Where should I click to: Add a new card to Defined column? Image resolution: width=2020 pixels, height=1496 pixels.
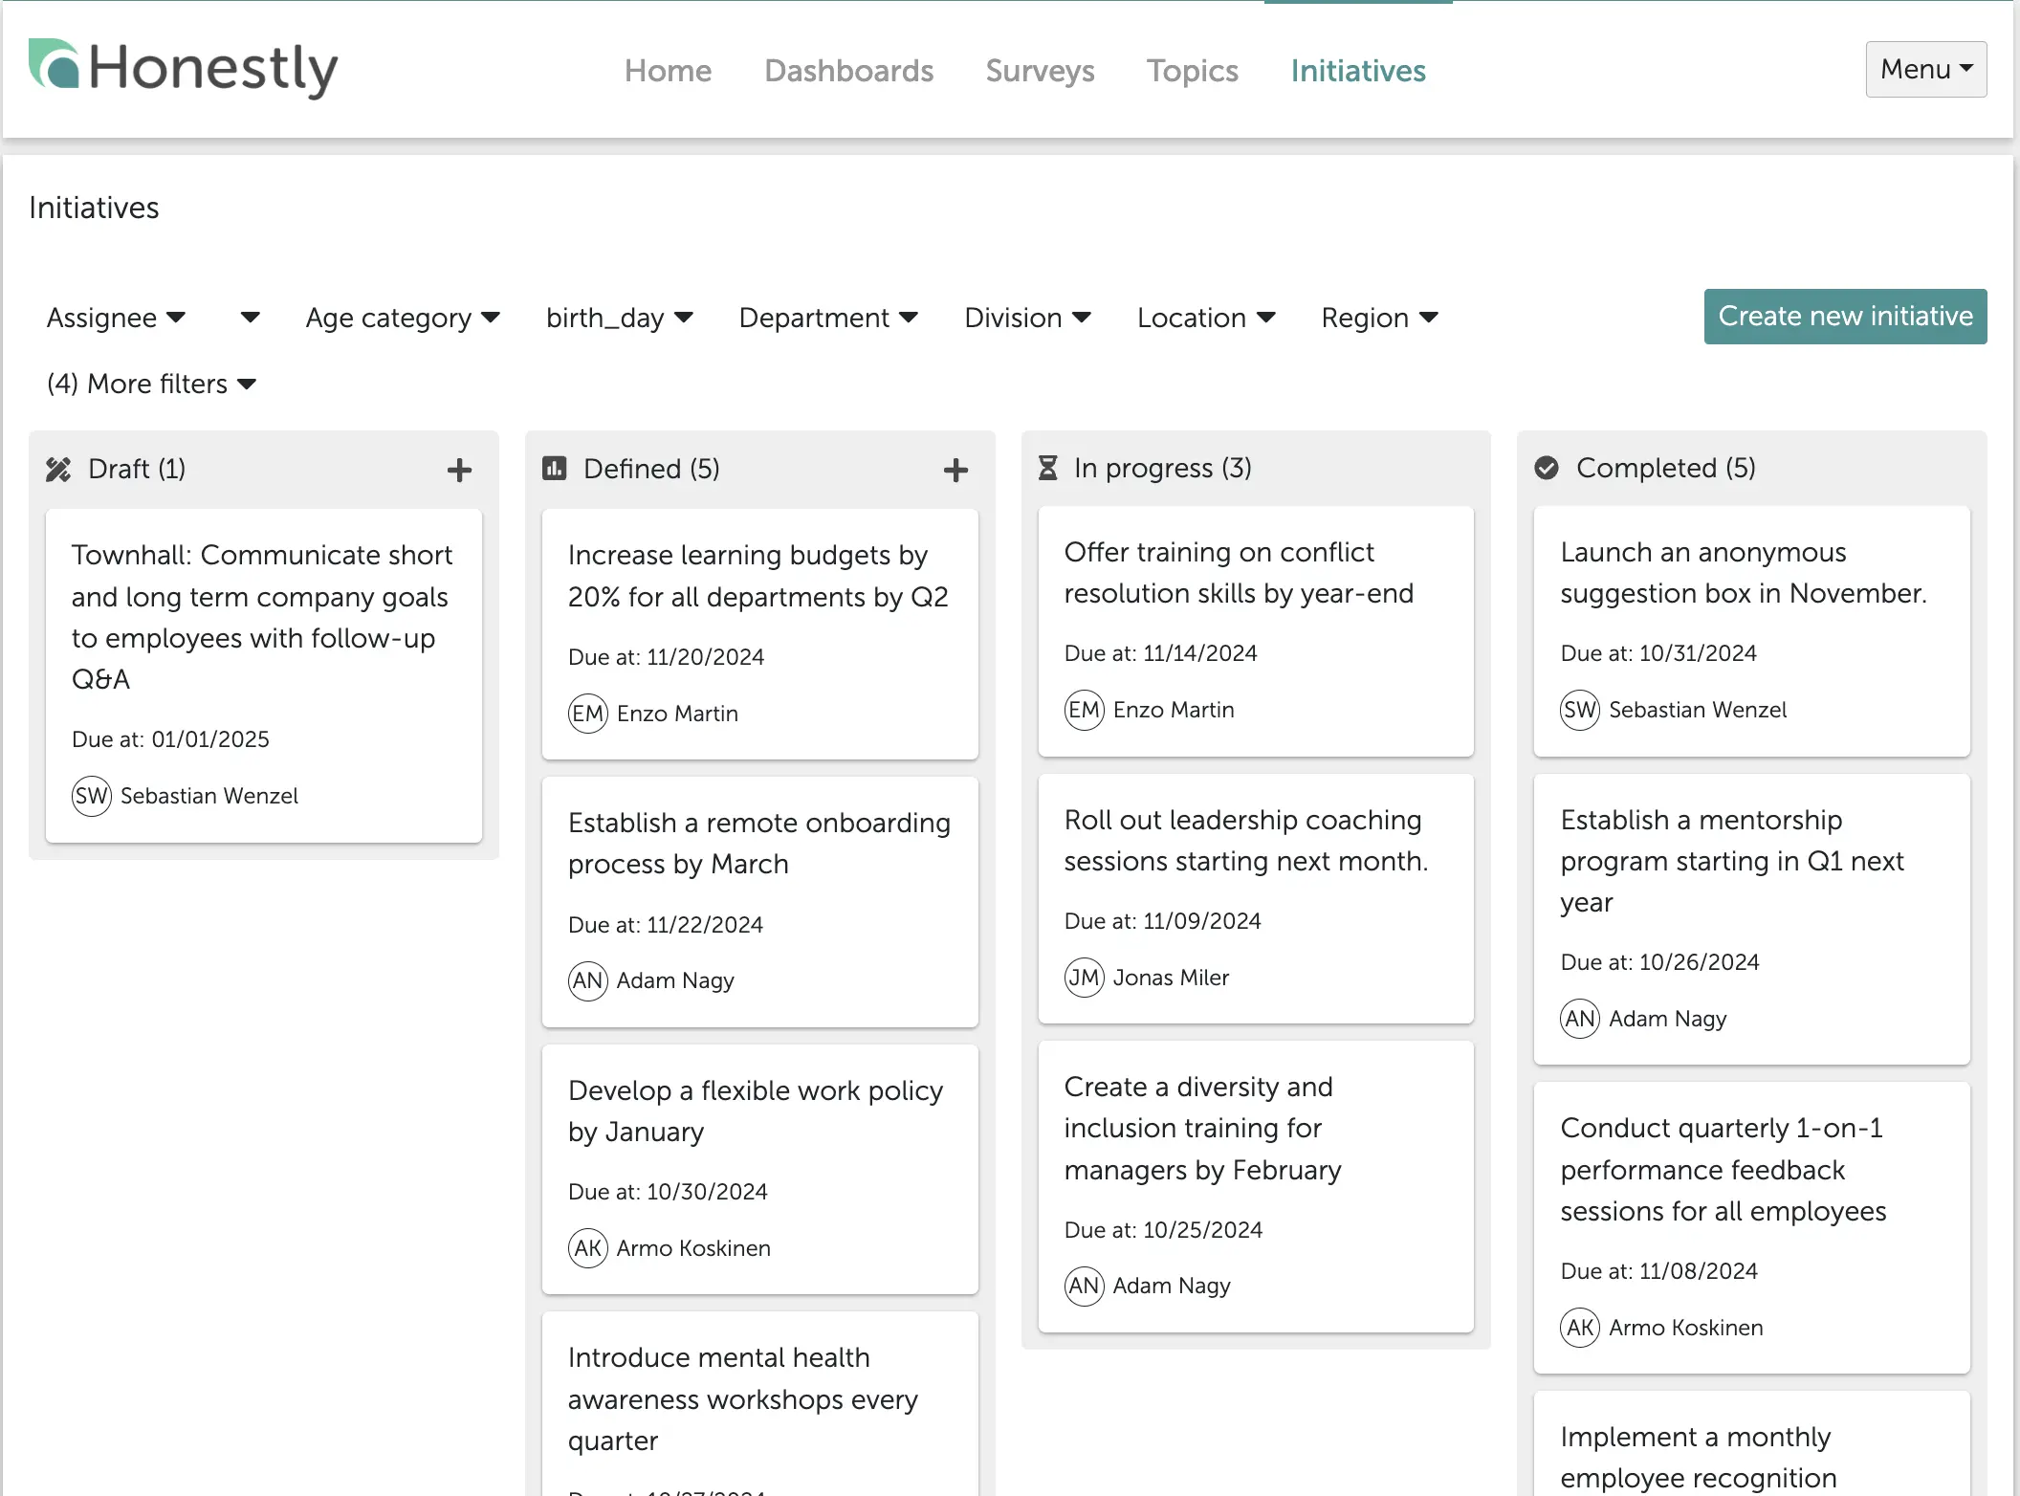click(x=955, y=470)
